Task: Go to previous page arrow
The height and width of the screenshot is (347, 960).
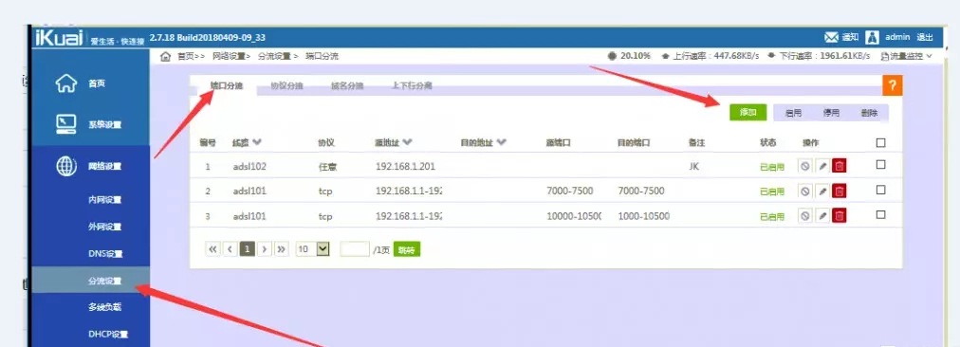Action: tap(231, 249)
